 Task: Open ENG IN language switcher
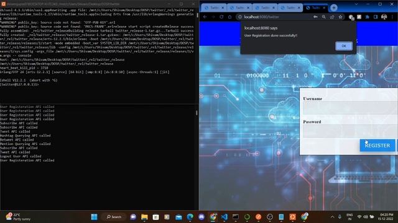(349, 217)
